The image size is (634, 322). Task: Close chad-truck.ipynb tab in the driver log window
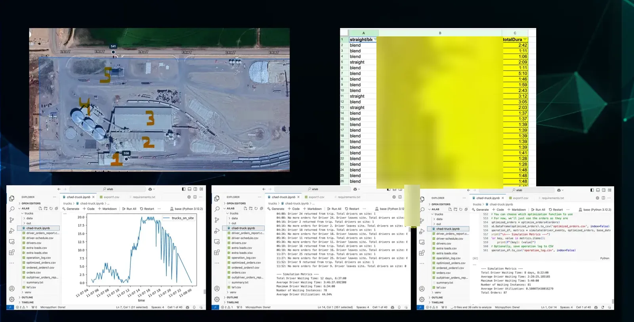coord(298,197)
